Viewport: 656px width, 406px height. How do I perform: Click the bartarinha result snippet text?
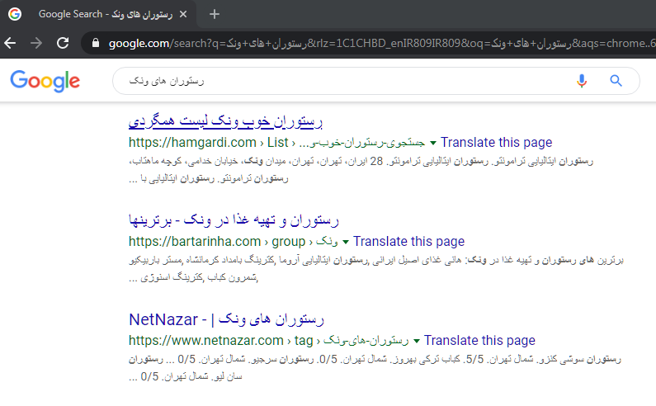click(x=375, y=269)
